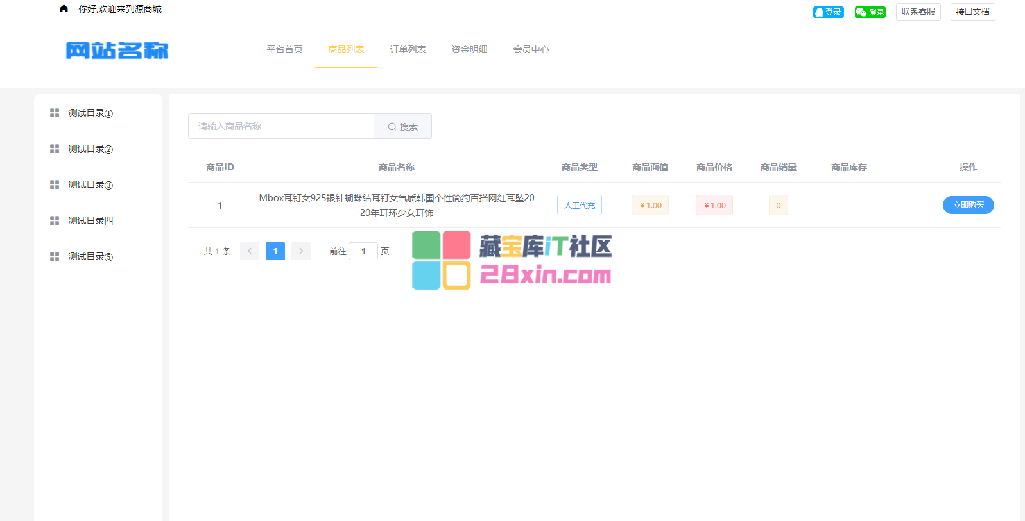Click the 网站名称 site logo

[117, 50]
